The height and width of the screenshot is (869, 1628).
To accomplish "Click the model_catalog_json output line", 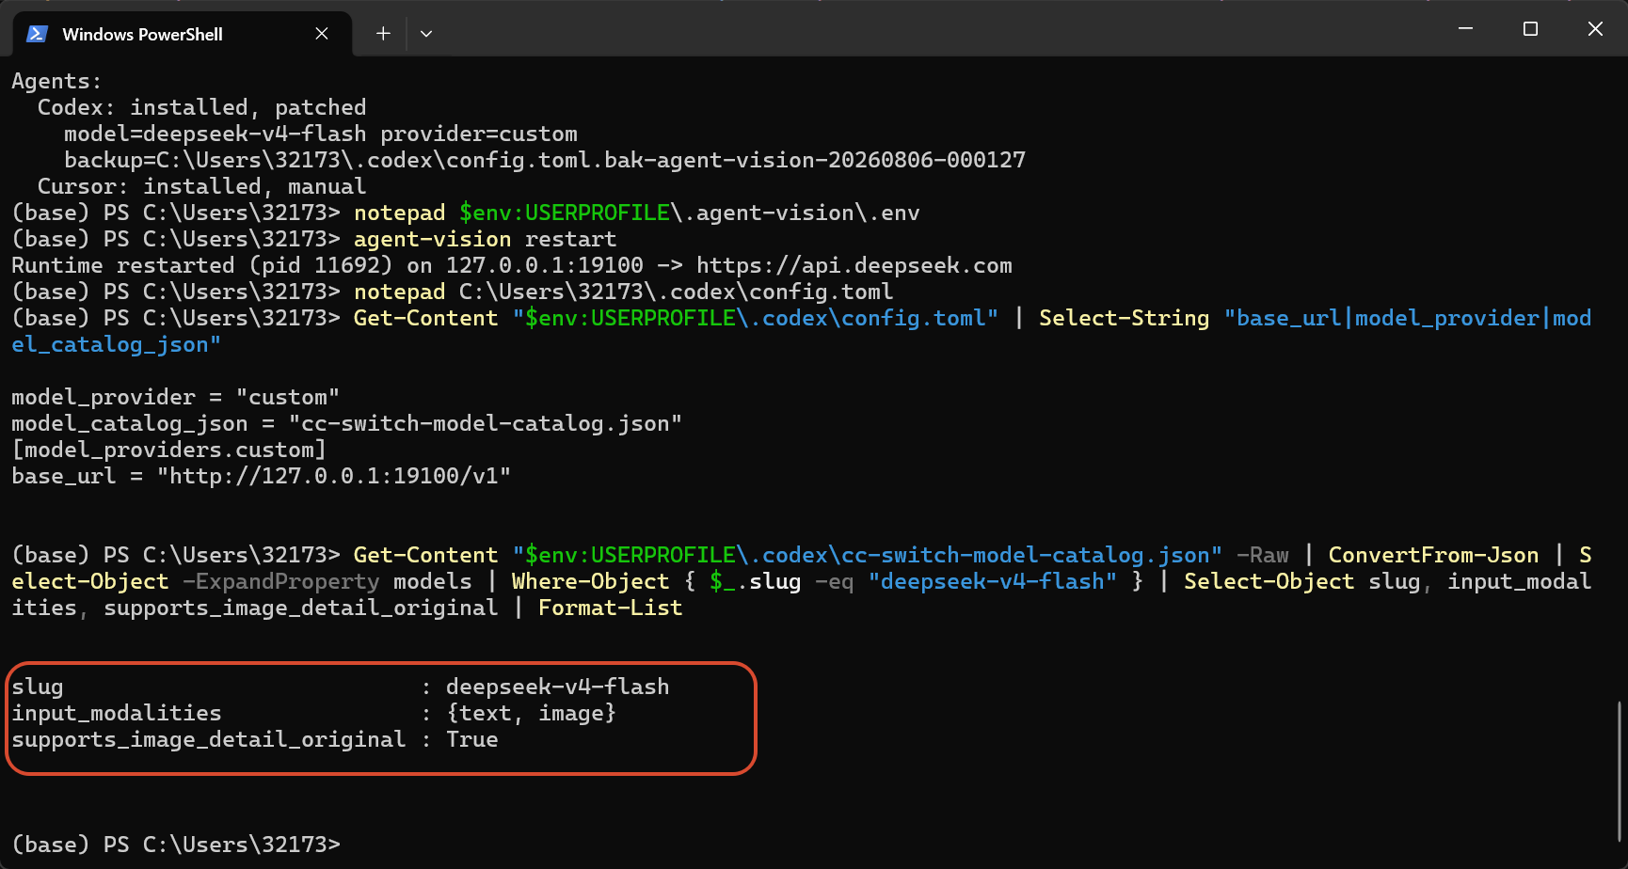I will [346, 423].
